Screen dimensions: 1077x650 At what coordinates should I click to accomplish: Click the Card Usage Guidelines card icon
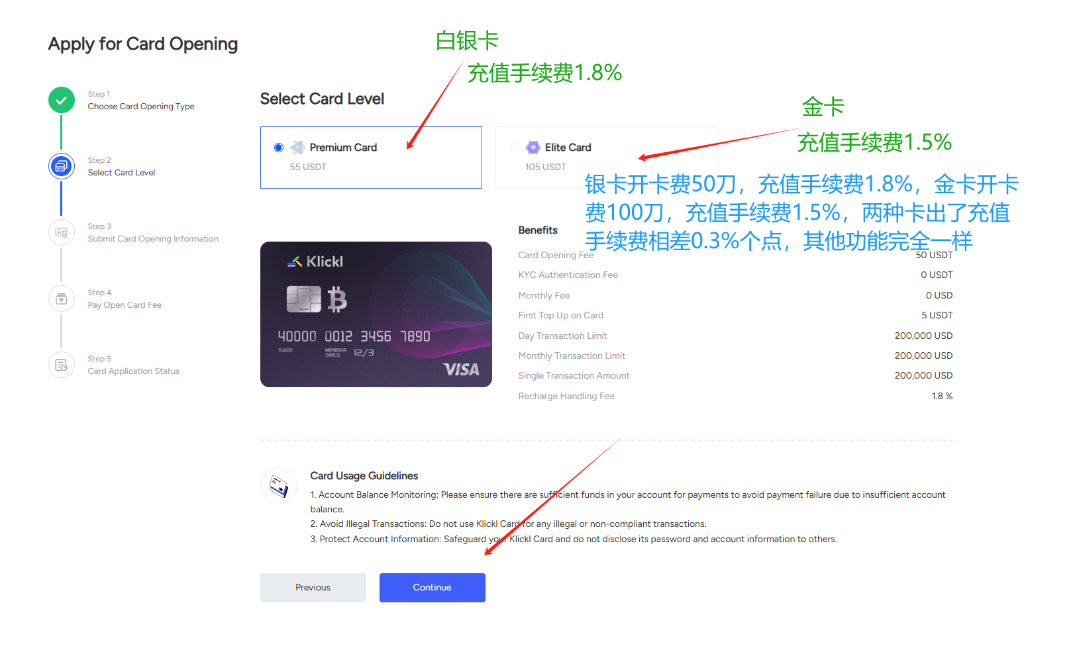pyautogui.click(x=279, y=487)
